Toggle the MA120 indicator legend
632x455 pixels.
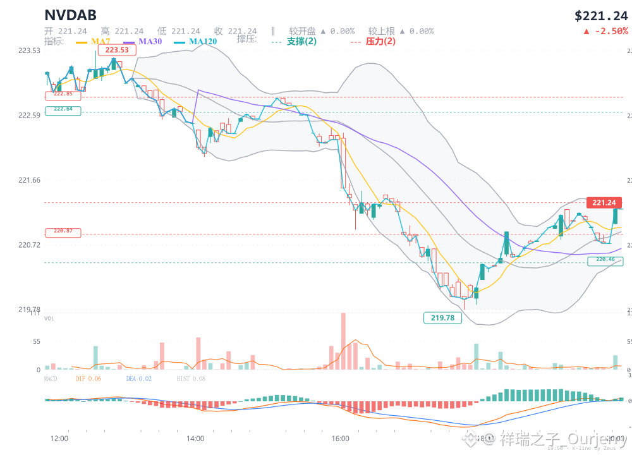[203, 42]
